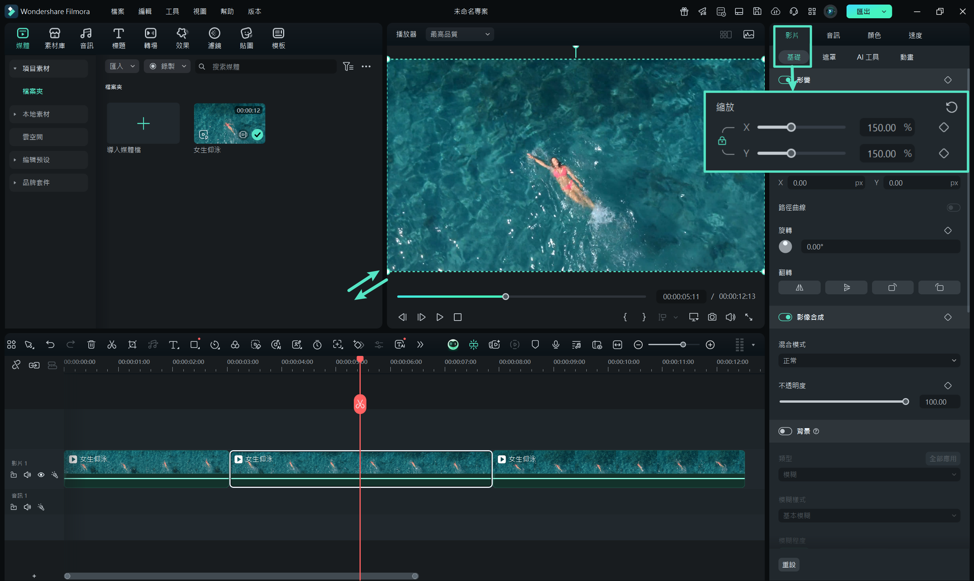The image size is (974, 581).
Task: Click the delete trash icon
Action: tap(91, 344)
